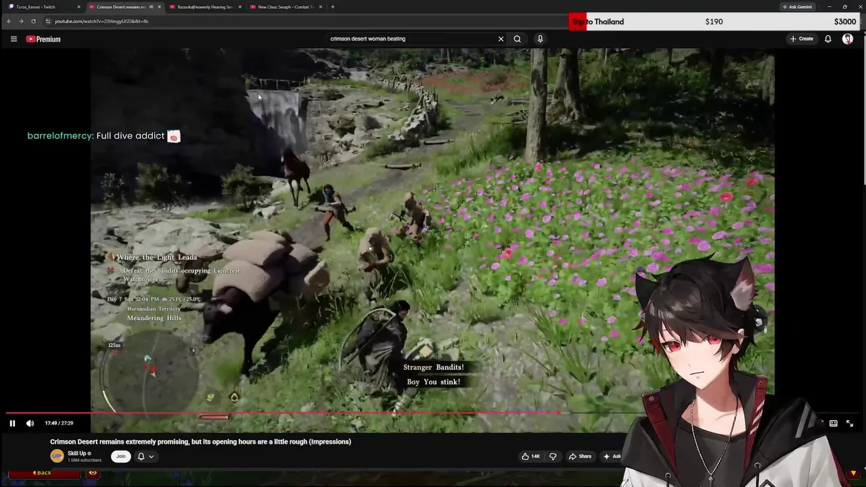
Task: Seek on the red video progress bar
Action: [x=283, y=413]
